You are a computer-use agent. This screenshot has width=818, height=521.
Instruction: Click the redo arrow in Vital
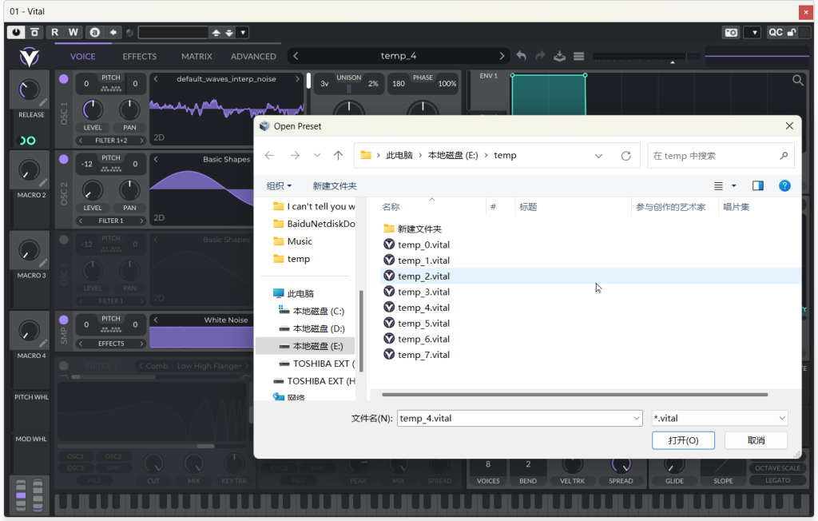pyautogui.click(x=541, y=56)
